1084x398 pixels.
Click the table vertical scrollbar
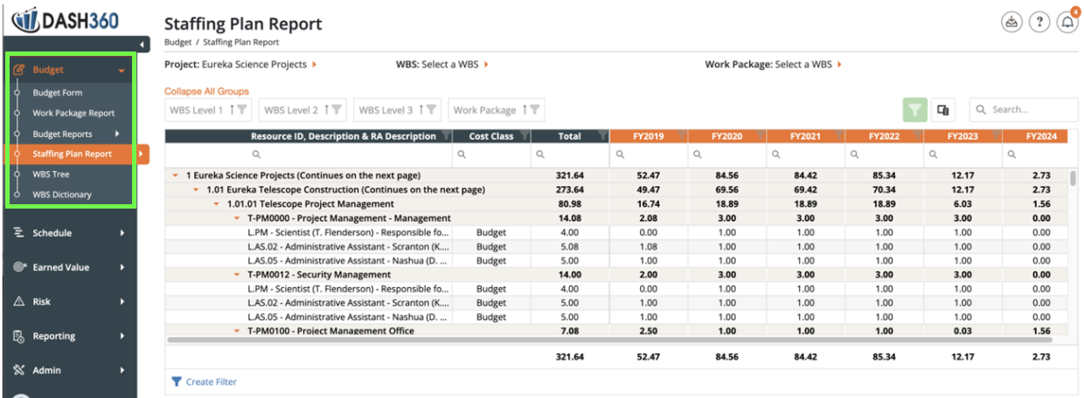(x=1074, y=178)
